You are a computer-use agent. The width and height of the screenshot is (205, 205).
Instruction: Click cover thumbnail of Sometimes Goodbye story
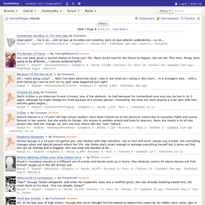coord(11,42)
